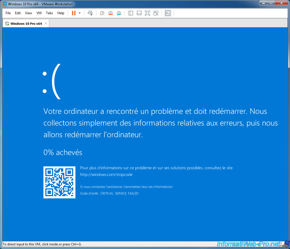Screen dimensions: 290x249
Task: Toggle the console view button
Action: [168, 13]
